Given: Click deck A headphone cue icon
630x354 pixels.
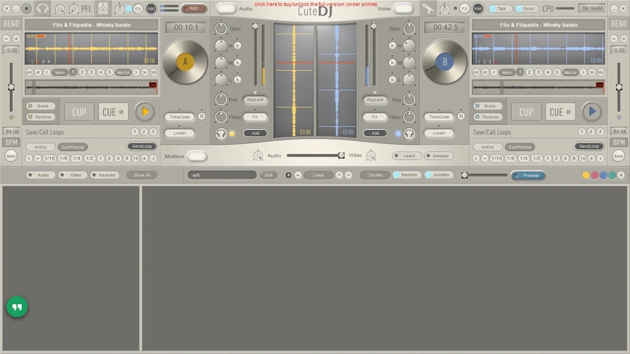Looking at the screenshot, I should tap(221, 134).
